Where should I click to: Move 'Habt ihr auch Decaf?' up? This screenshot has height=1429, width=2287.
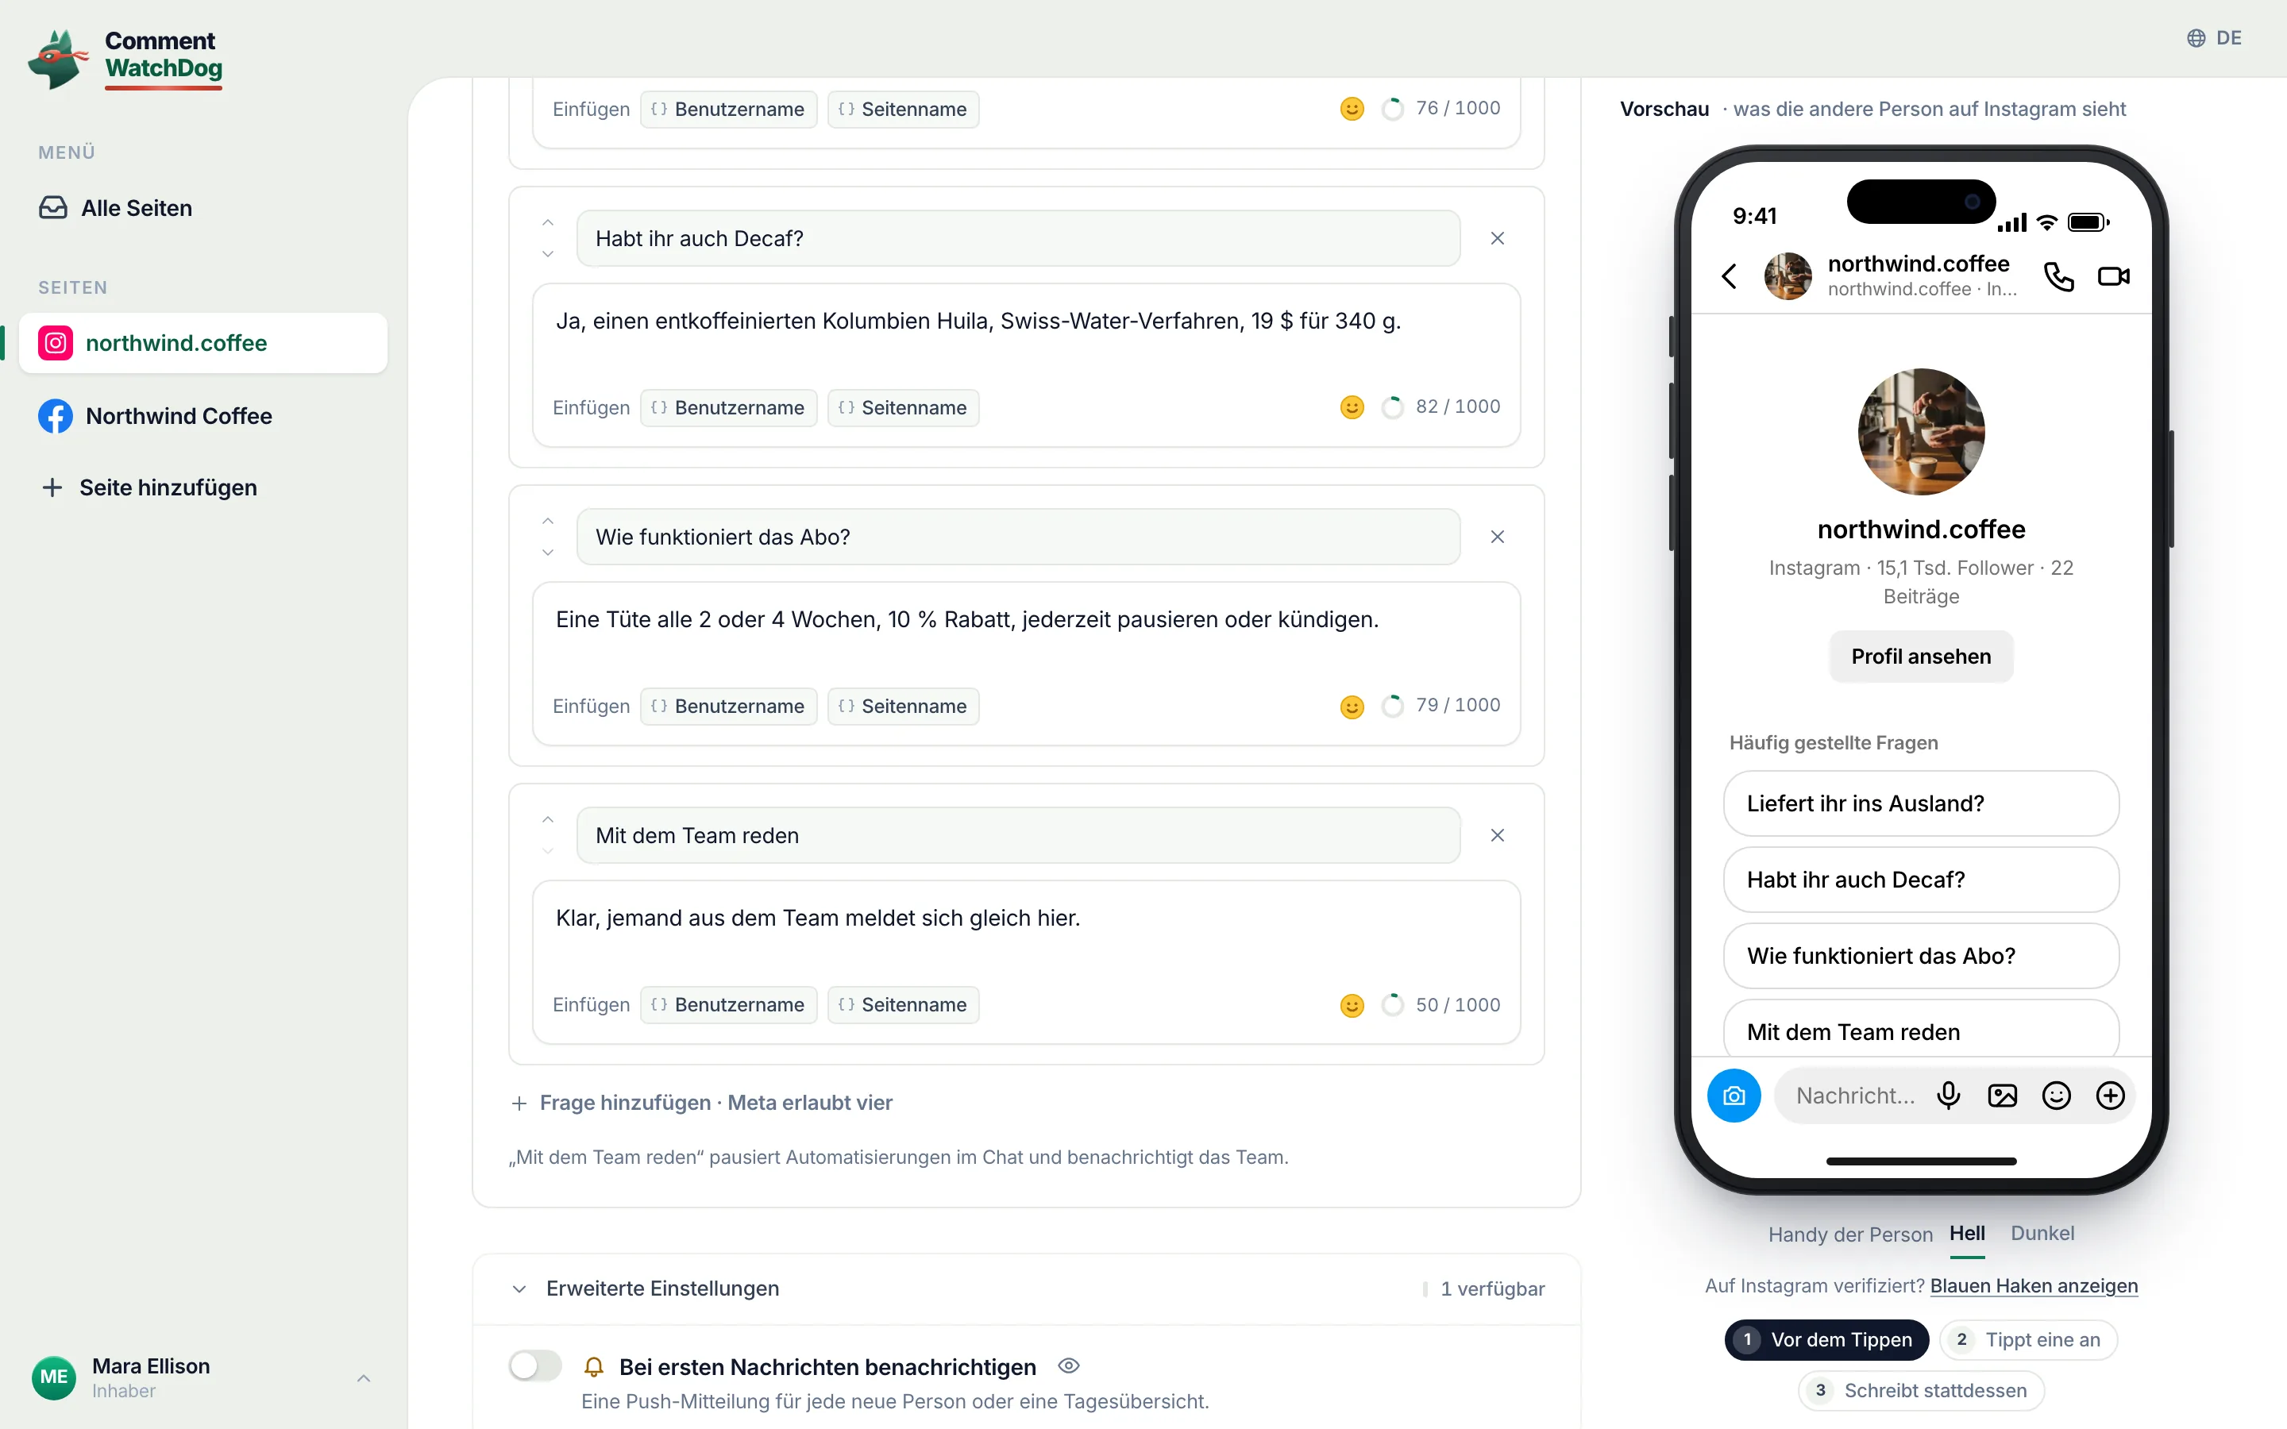point(548,223)
